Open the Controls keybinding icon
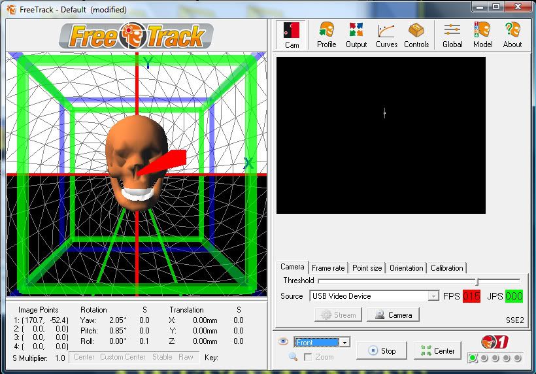Screen dimensions: 536x374 click(x=416, y=35)
